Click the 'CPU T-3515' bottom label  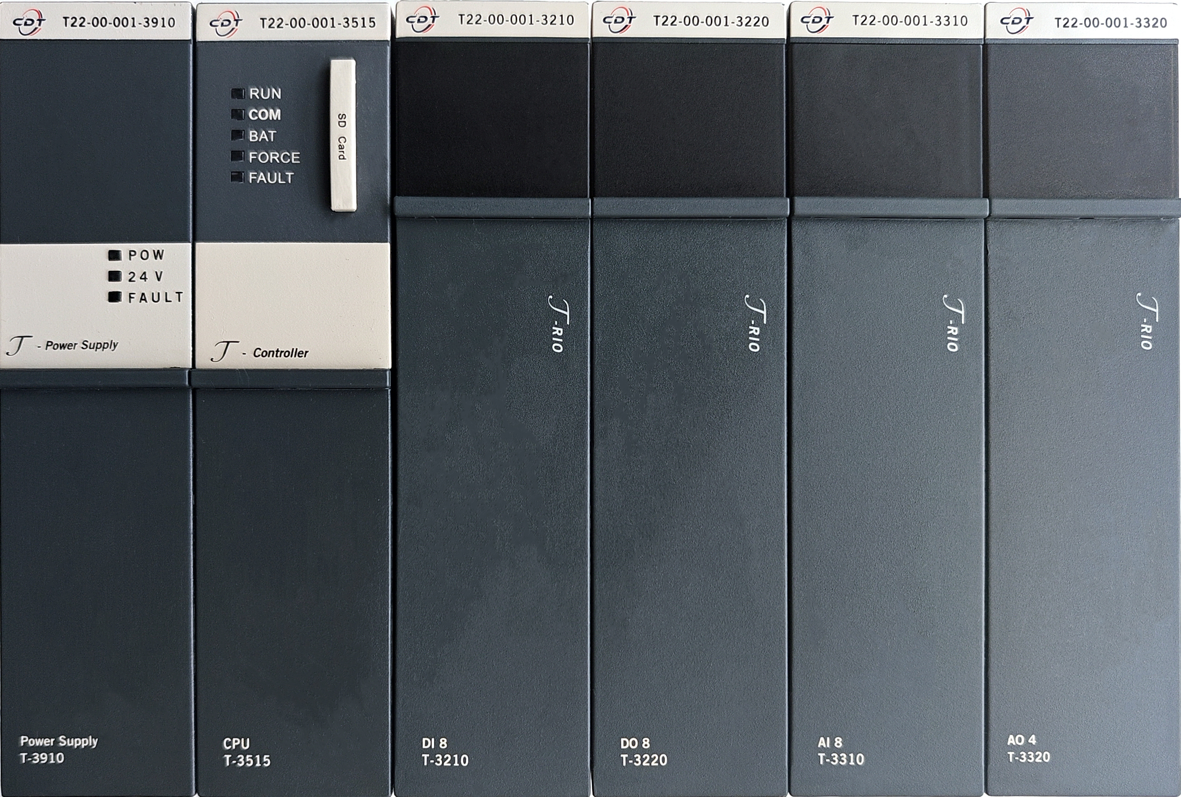pyautogui.click(x=246, y=752)
